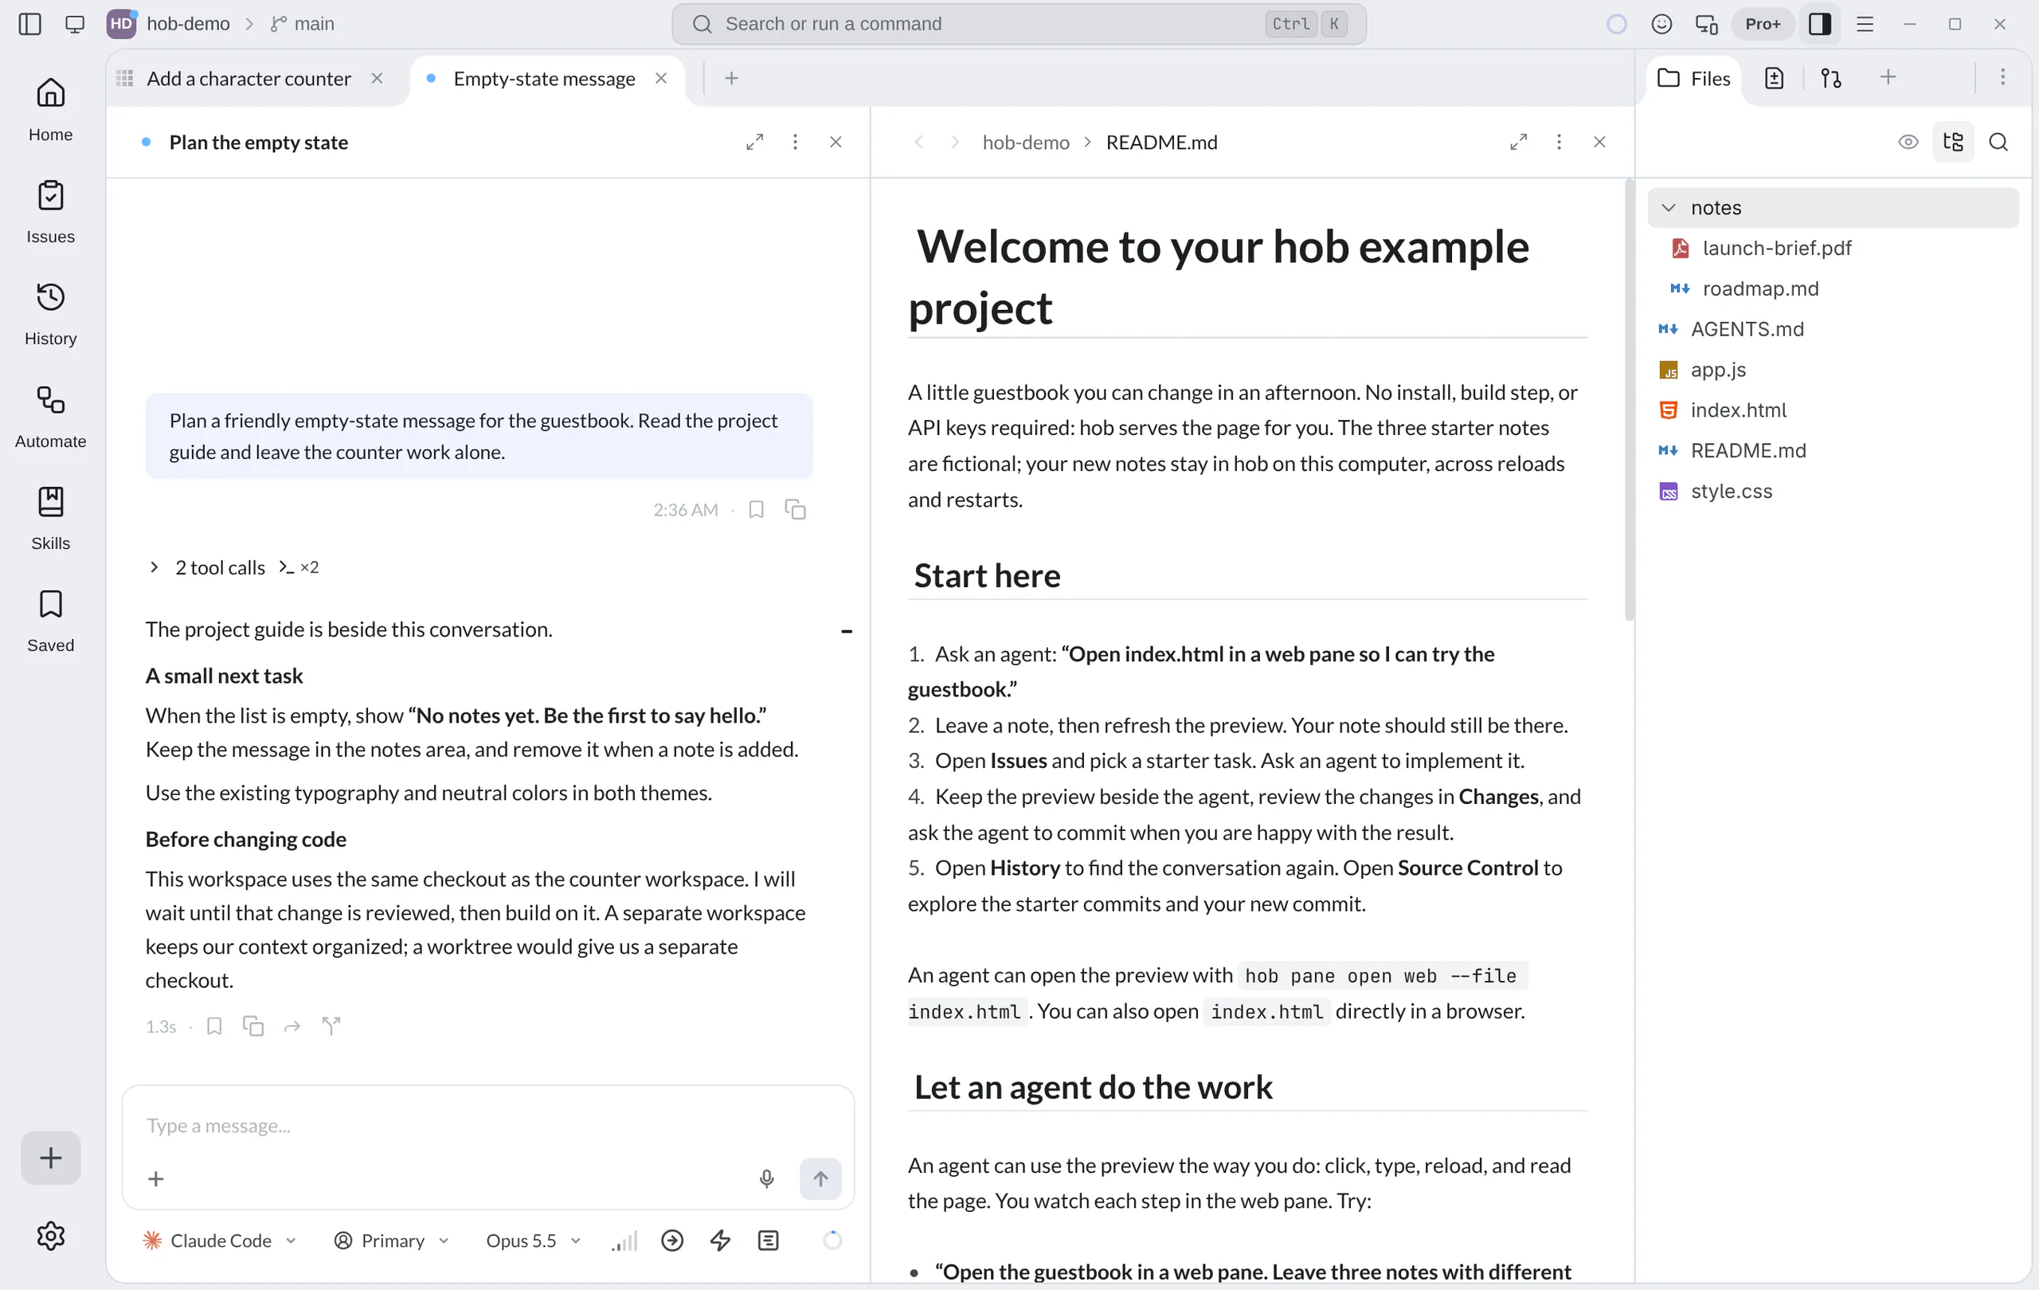Screen dimensions: 2039x1290
Task: Open the Opus 5.5 model dropdown
Action: pyautogui.click(x=534, y=1240)
